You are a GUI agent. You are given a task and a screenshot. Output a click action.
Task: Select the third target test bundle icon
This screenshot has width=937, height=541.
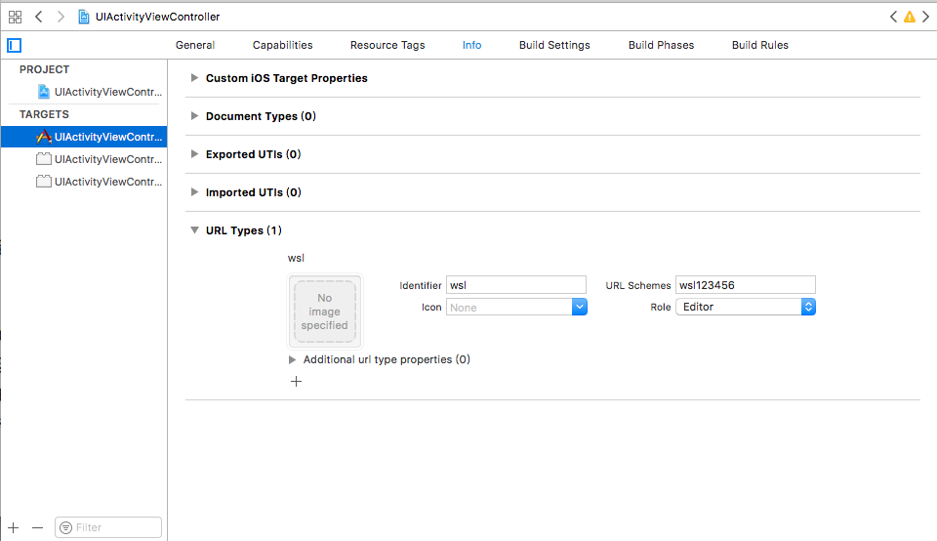tap(44, 181)
